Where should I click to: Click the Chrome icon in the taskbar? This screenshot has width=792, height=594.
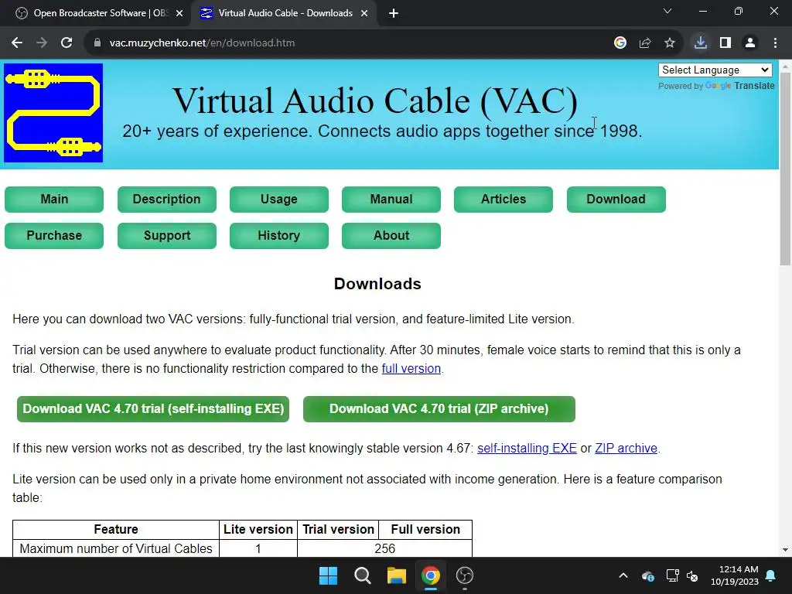pyautogui.click(x=430, y=575)
